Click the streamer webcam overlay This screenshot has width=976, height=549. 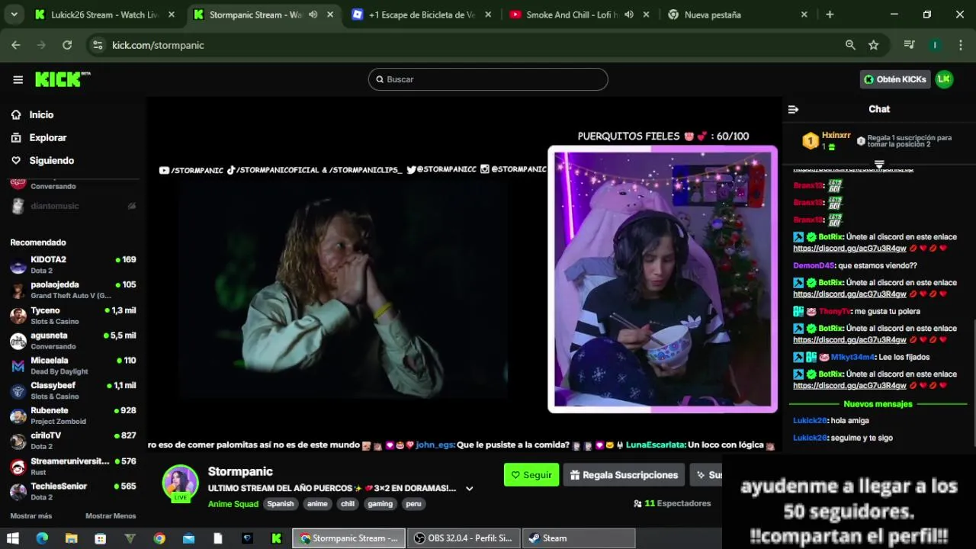tap(662, 279)
